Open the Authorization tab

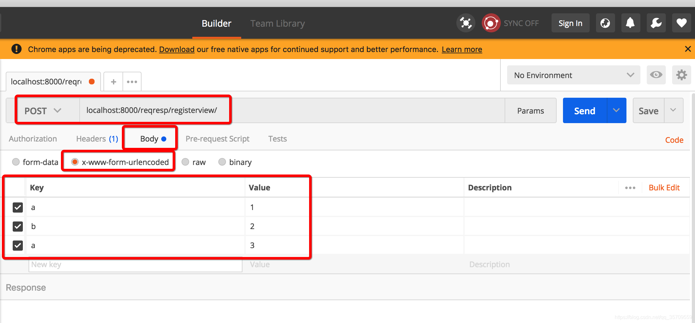coord(33,139)
